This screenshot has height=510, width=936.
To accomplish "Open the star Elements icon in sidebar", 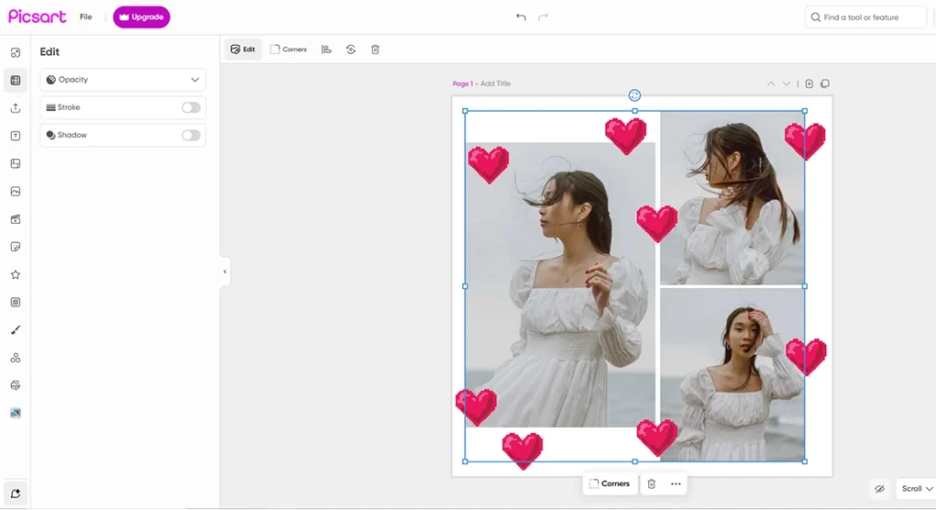I will click(16, 275).
